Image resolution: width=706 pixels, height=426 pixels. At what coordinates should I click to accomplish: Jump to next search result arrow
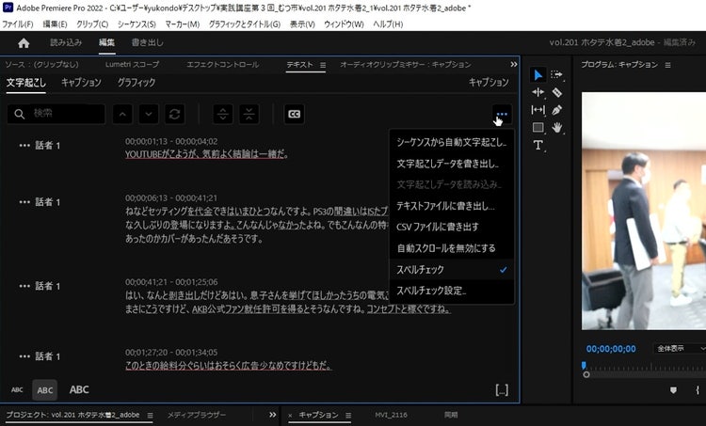149,114
